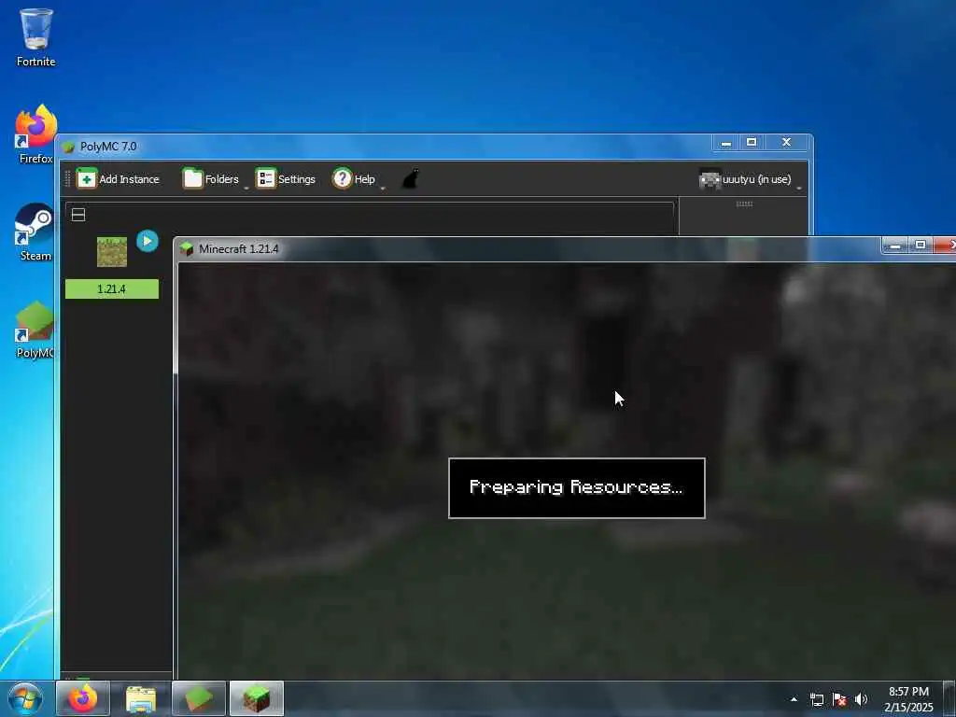This screenshot has height=717, width=956.
Task: Switch to PolyMC taskbar button
Action: pyautogui.click(x=199, y=698)
